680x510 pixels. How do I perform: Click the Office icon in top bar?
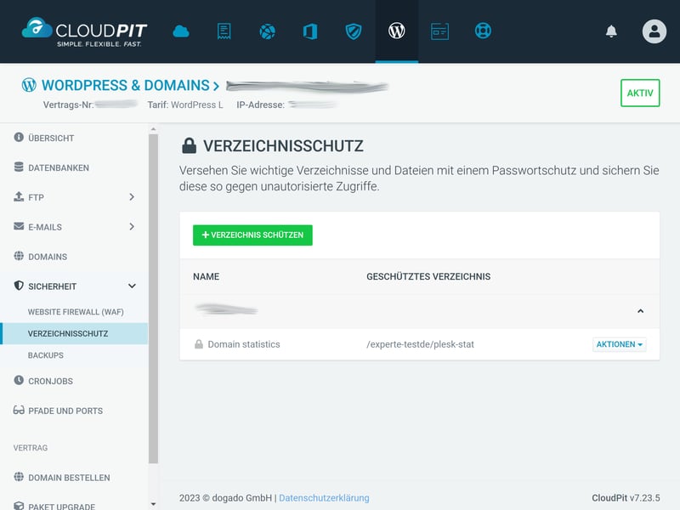pyautogui.click(x=310, y=31)
